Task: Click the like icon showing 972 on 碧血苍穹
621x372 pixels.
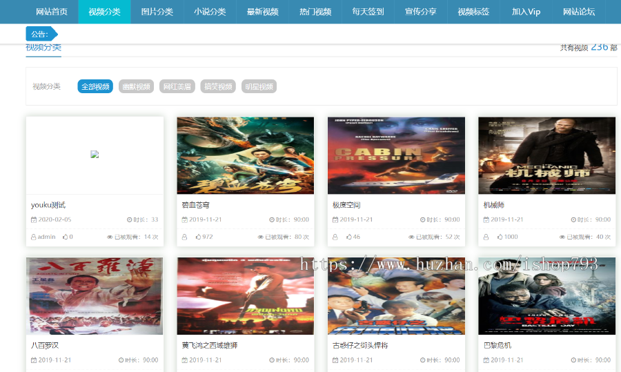Action: (x=198, y=237)
